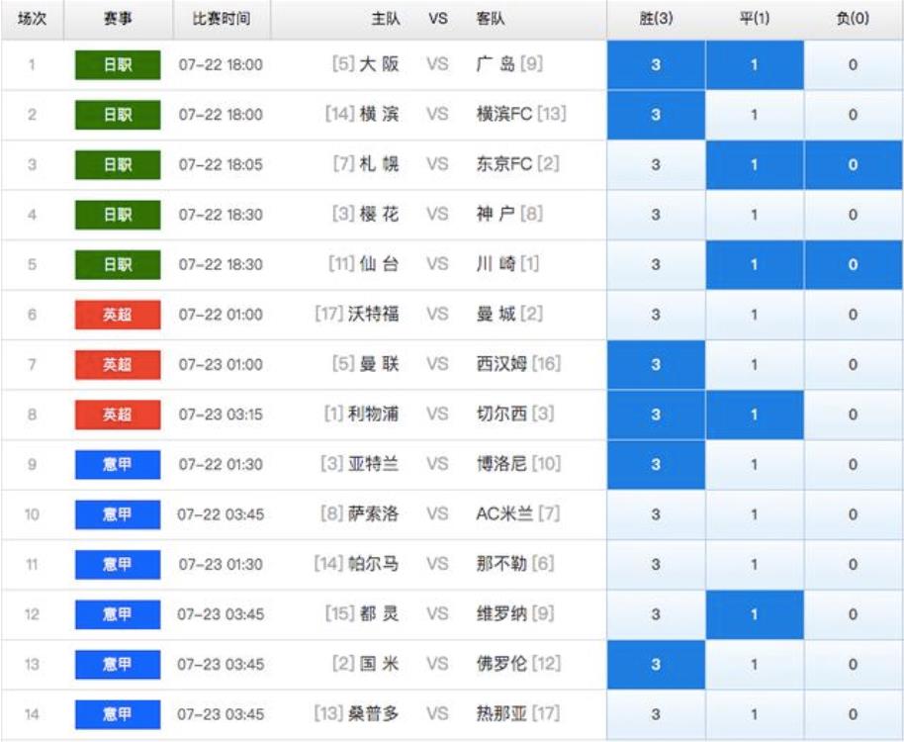Toggle draw (1) for 利物浦 vs 切尔西

pos(754,415)
